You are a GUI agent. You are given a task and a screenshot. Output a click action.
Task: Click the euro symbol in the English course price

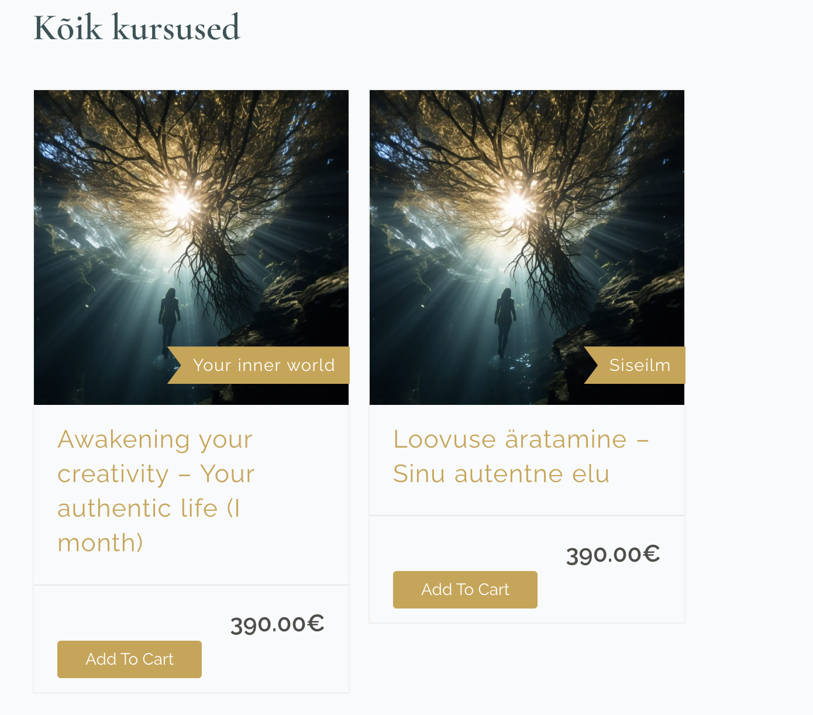[x=316, y=623]
